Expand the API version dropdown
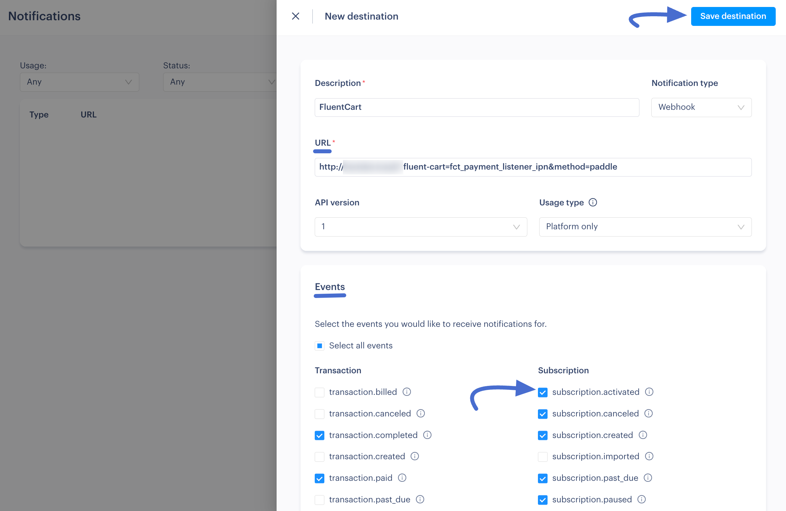Viewport: 786px width, 511px height. pos(421,227)
